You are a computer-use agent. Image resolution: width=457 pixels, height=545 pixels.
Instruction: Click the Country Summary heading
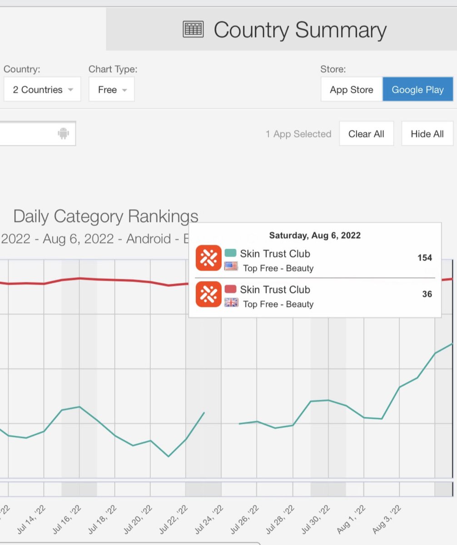300,30
